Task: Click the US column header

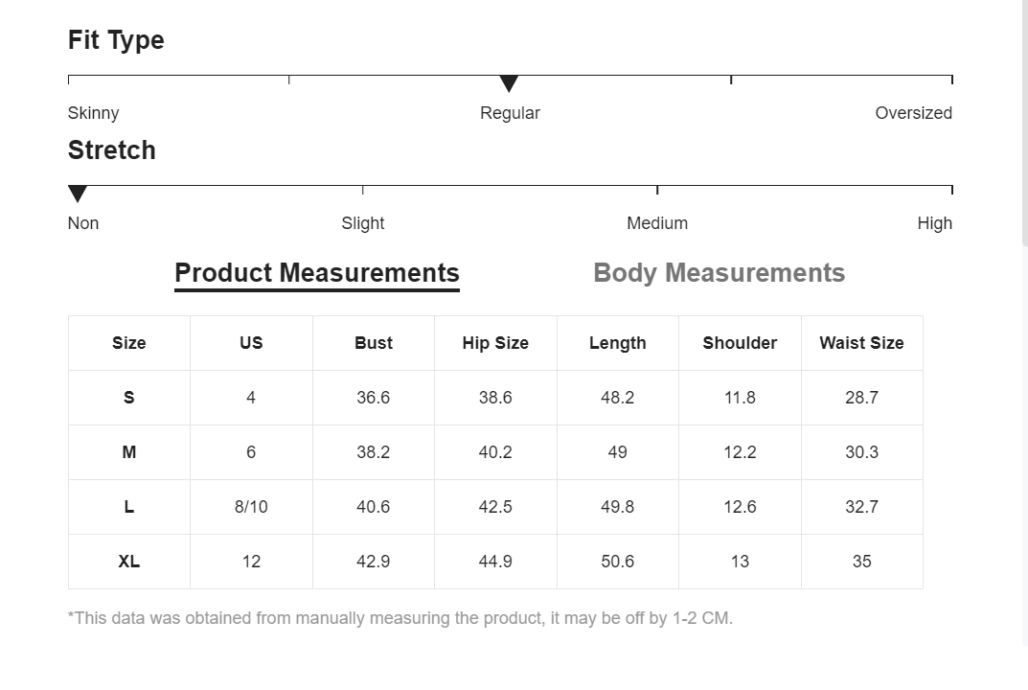Action: [251, 343]
